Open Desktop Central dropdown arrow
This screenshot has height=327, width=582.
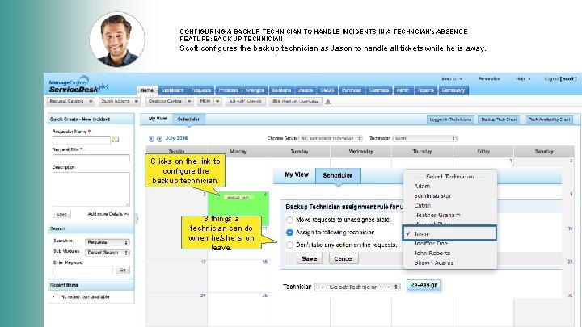coord(189,101)
